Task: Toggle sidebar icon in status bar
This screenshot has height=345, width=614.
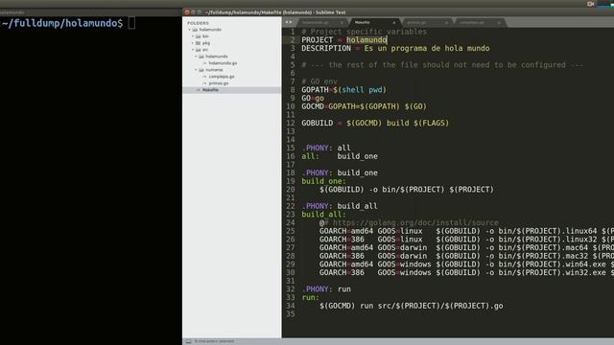Action: pos(188,341)
